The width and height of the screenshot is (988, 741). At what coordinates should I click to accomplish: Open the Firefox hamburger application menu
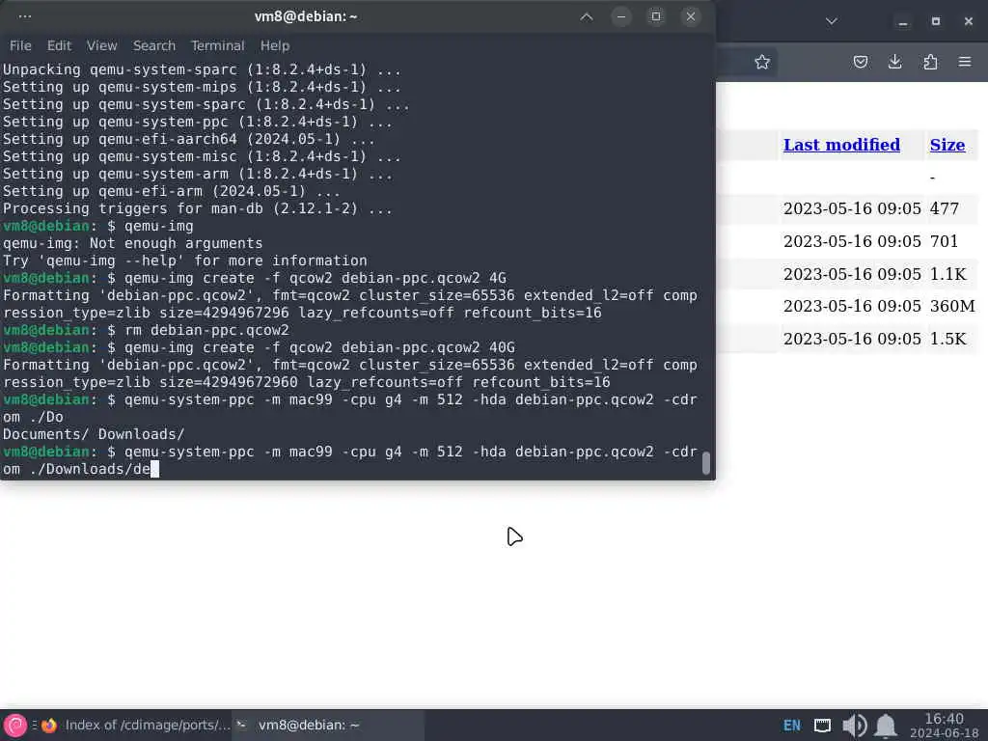click(965, 62)
